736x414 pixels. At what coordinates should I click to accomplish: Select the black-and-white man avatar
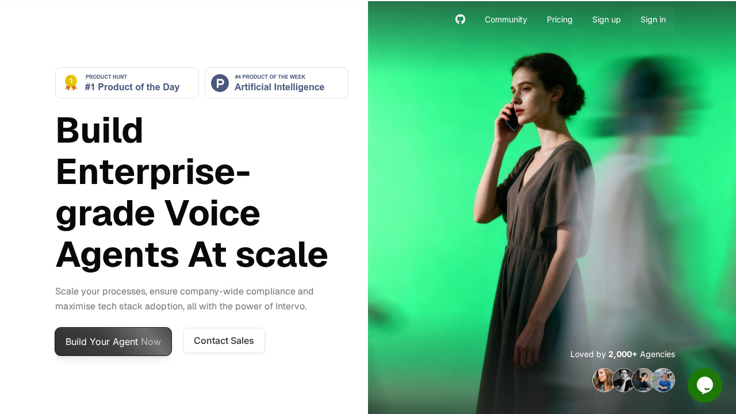pos(624,380)
